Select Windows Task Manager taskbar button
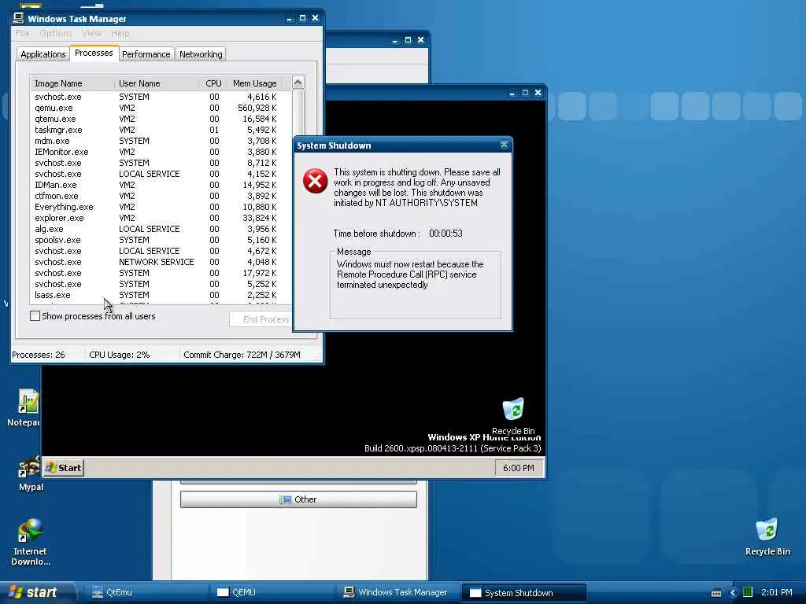 (x=397, y=593)
